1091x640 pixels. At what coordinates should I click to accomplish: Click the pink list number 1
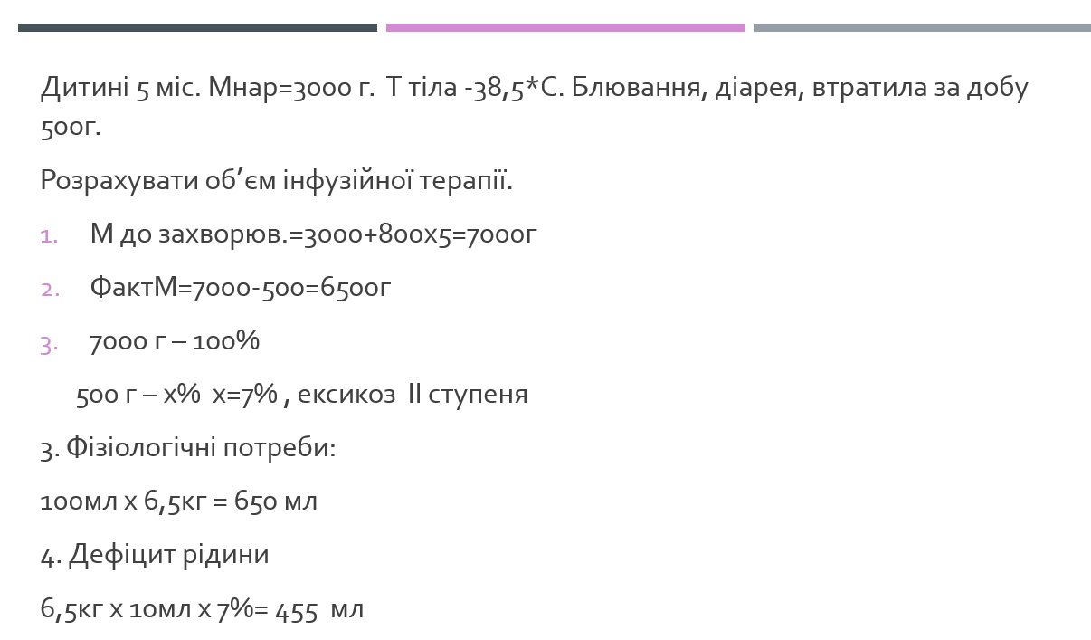coord(49,236)
